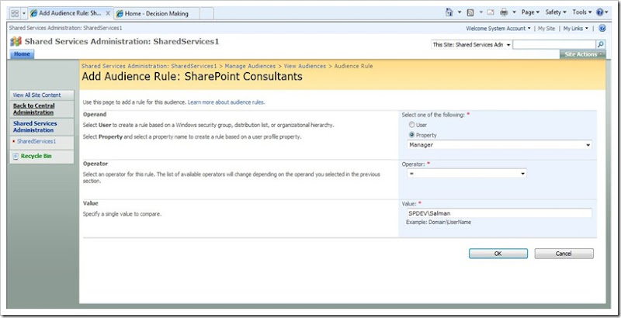This screenshot has width=621, height=318.
Task: Click into the site search text box
Action: tap(554, 45)
